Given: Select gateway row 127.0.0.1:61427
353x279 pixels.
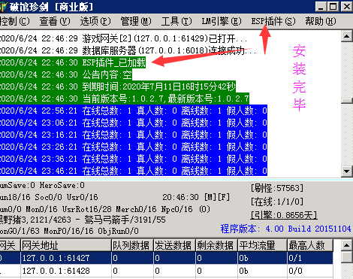Looking at the screenshot, I should (167, 258).
